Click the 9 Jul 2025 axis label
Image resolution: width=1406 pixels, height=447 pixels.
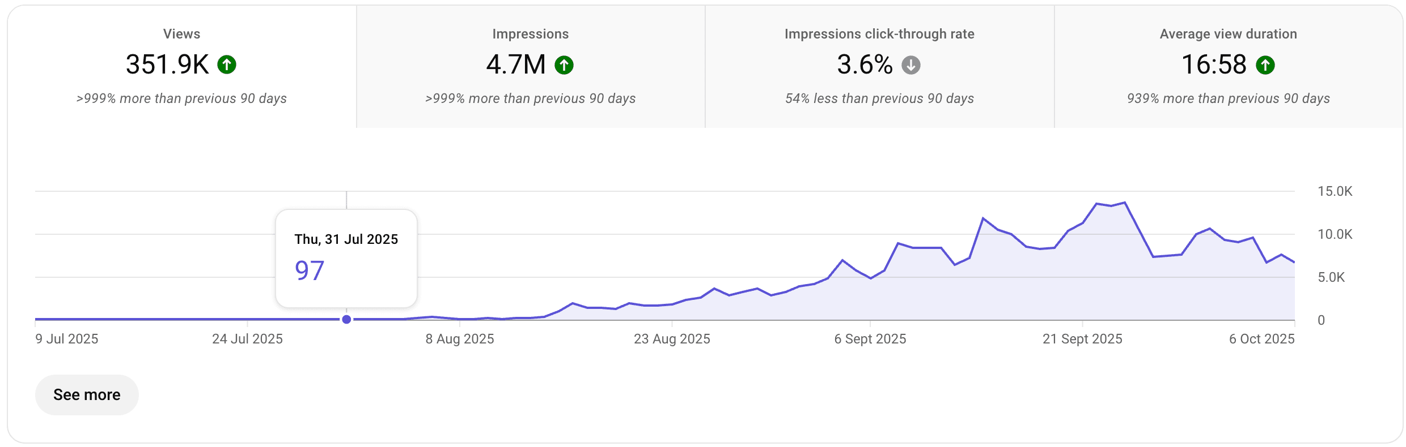point(66,339)
